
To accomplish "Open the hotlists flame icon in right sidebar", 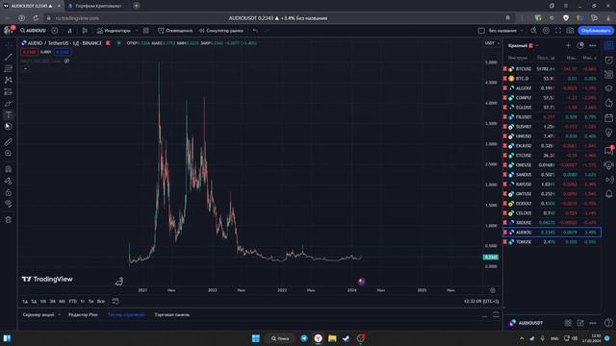I will [x=608, y=103].
